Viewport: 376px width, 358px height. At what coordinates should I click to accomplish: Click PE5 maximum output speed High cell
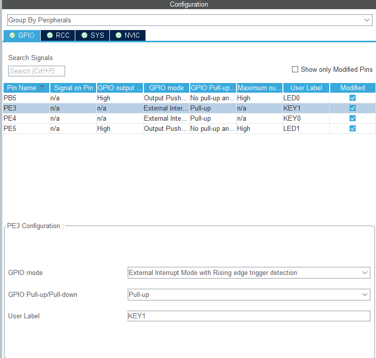coord(259,129)
